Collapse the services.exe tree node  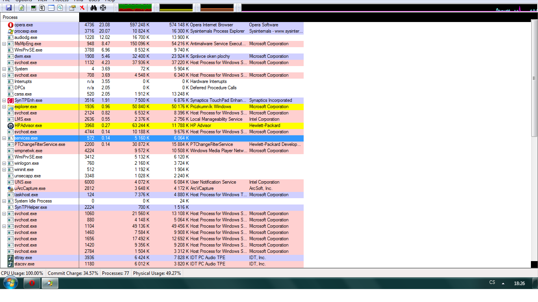pyautogui.click(x=4, y=138)
